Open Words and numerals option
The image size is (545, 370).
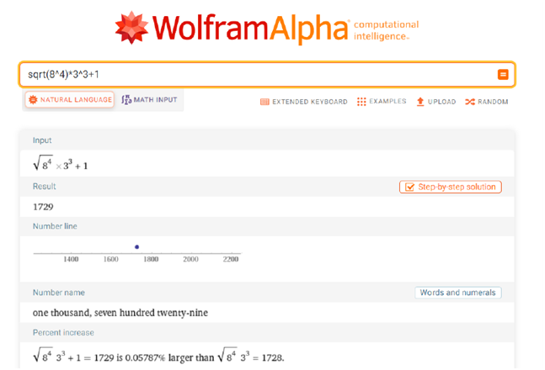[x=457, y=293]
